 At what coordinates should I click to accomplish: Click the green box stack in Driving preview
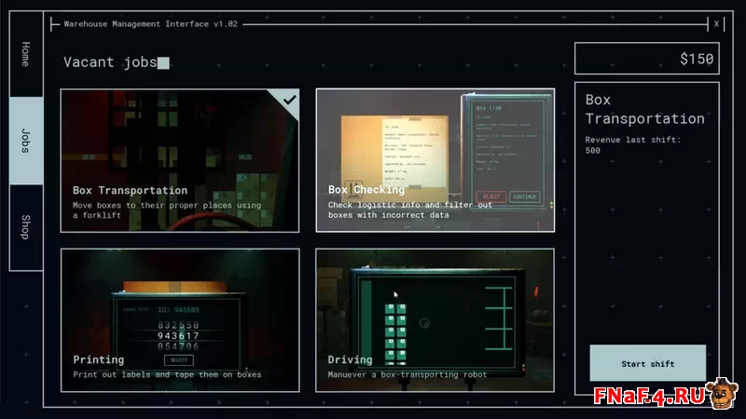pyautogui.click(x=395, y=331)
